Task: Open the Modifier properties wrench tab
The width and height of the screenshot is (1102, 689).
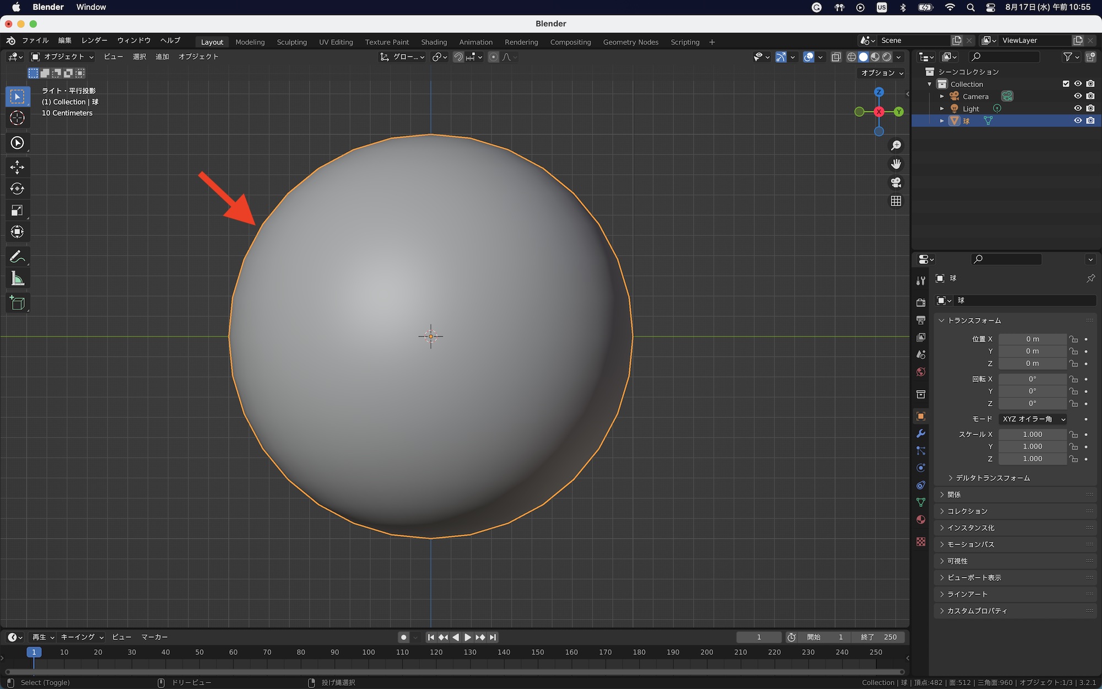Action: pos(921,434)
